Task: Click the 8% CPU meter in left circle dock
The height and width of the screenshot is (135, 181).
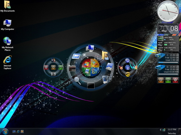Action: pos(53,60)
